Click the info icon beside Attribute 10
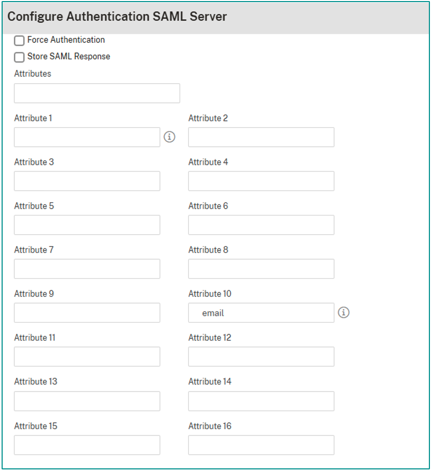The image size is (431, 471). (x=344, y=313)
